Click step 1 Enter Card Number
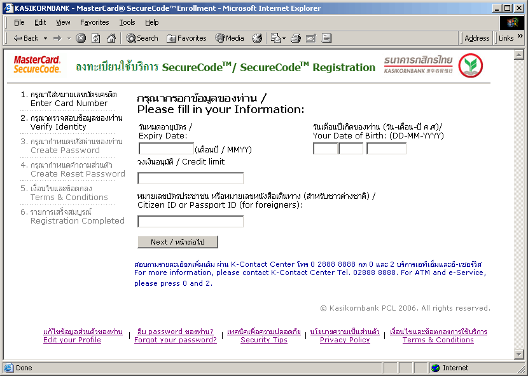The image size is (528, 376). point(68,99)
